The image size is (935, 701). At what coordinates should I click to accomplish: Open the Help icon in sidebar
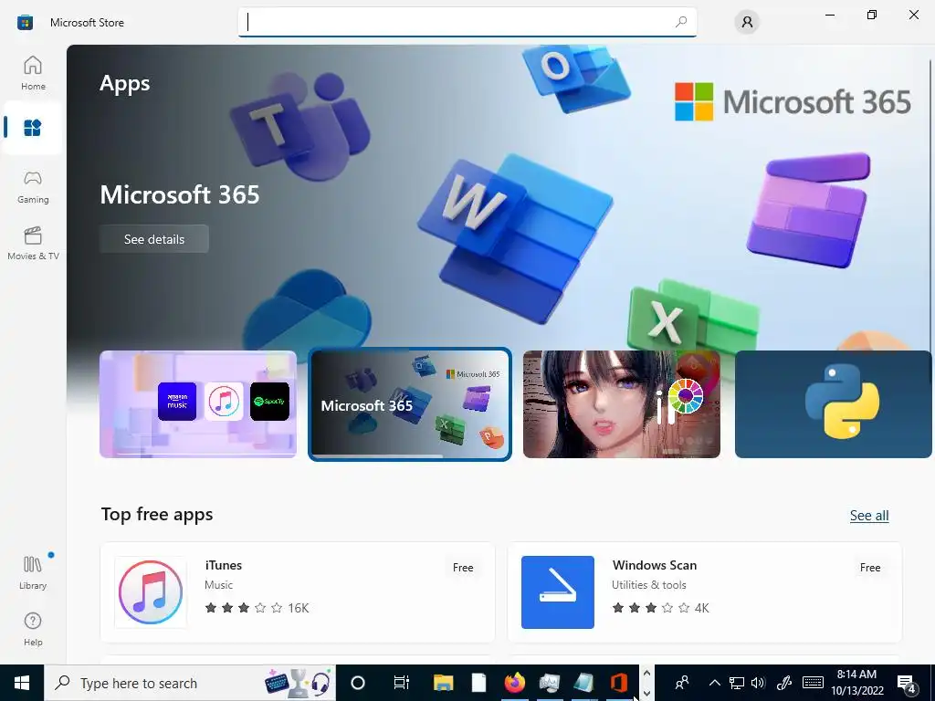33,629
